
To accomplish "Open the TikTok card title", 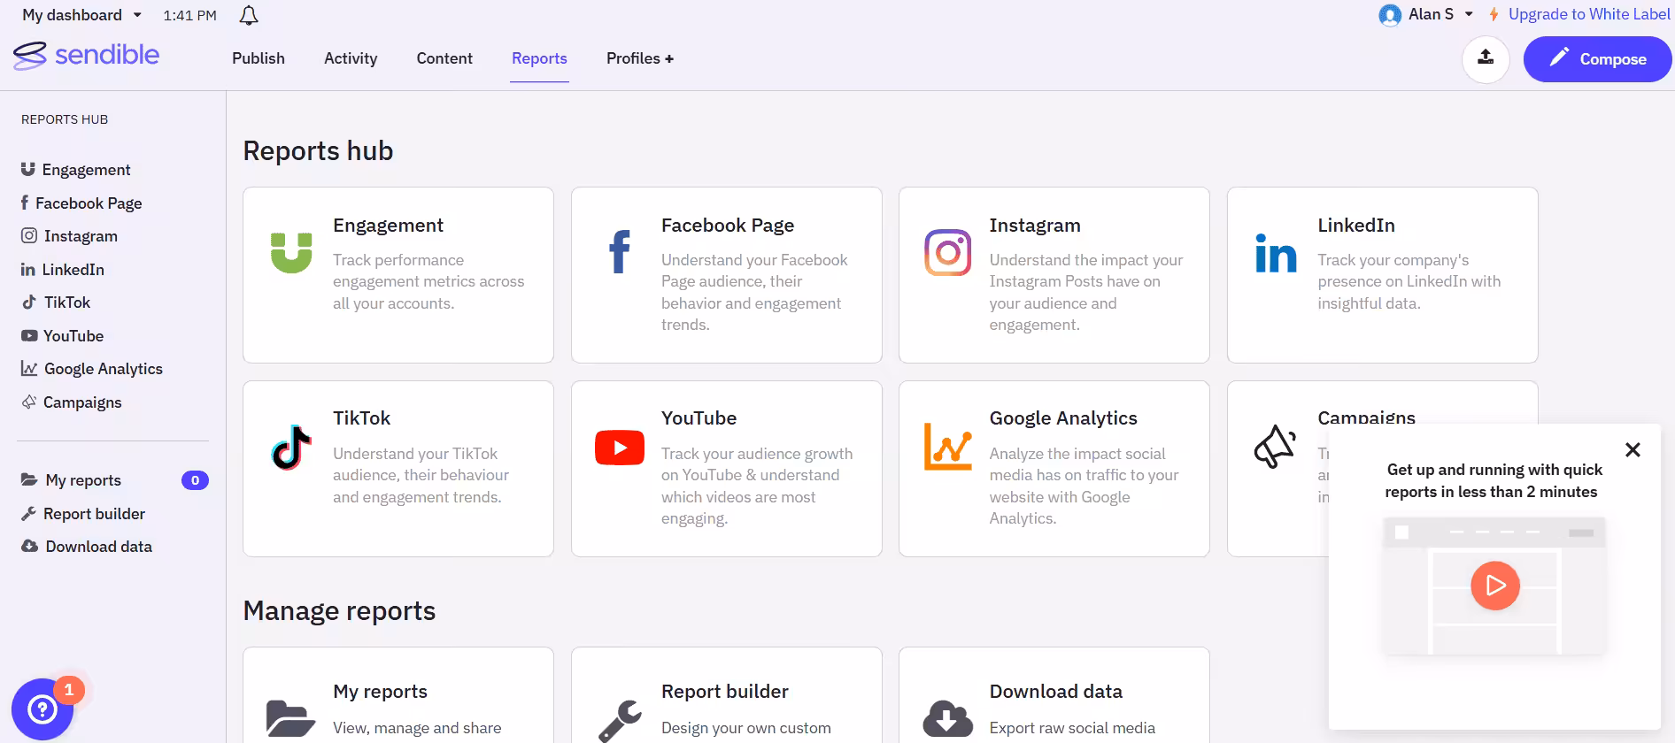I will tap(361, 417).
